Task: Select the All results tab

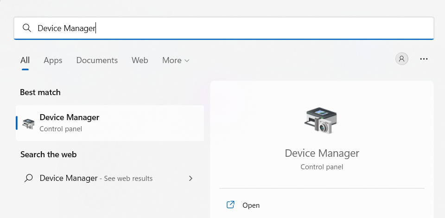Action: point(25,60)
